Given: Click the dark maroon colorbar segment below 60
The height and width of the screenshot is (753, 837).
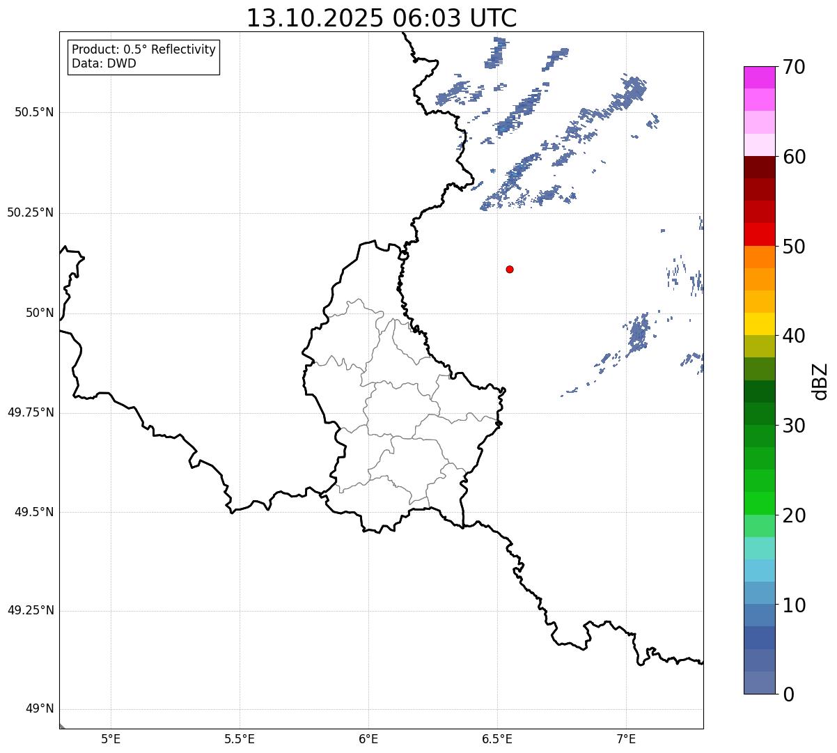Looking at the screenshot, I should pyautogui.click(x=759, y=167).
